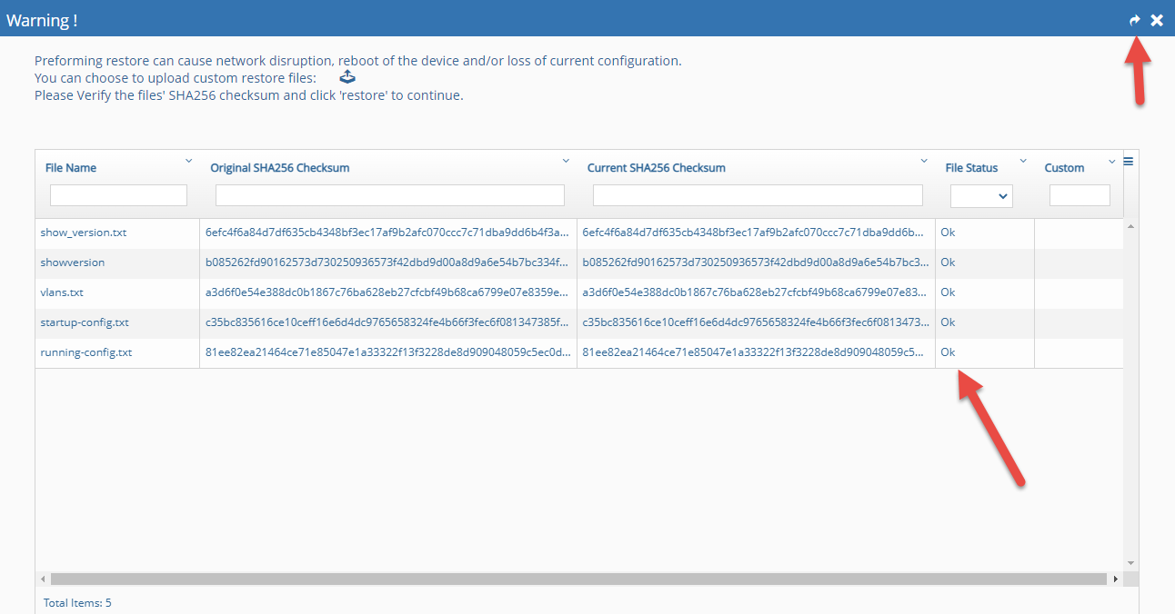1175x614 pixels.
Task: Expand Current SHA256 Checksum column menu chevron
Action: click(925, 161)
